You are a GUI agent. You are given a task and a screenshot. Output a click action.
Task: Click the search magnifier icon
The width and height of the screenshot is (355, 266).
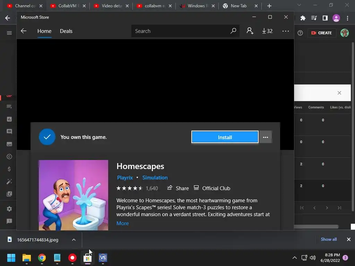(x=233, y=31)
